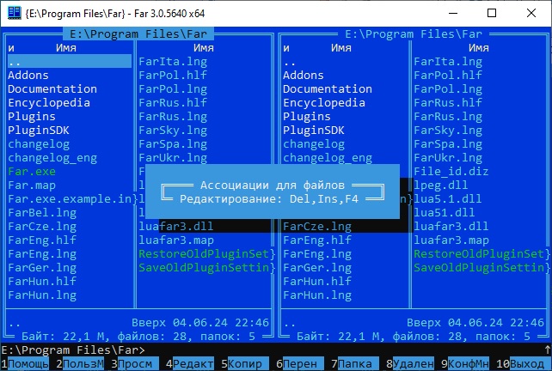
Task: Select Far.exe in the left panel
Action: [32, 172]
